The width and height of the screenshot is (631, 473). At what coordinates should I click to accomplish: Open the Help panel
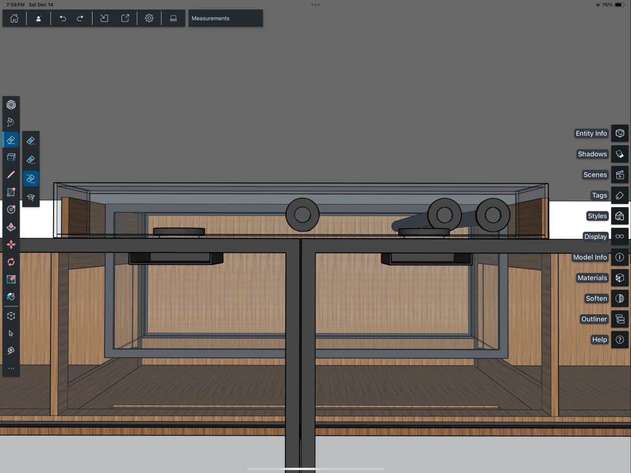click(620, 340)
